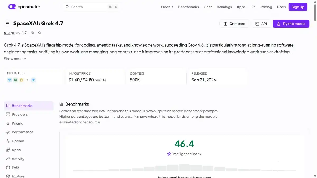
Task: Click the Performance gauge sidebar icon
Action: pyautogui.click(x=8, y=132)
